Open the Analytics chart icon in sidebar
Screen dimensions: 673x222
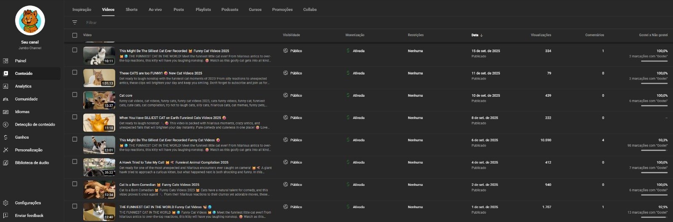coord(5,86)
